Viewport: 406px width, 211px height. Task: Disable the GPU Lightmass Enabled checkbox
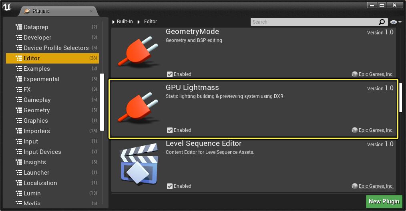click(x=170, y=130)
